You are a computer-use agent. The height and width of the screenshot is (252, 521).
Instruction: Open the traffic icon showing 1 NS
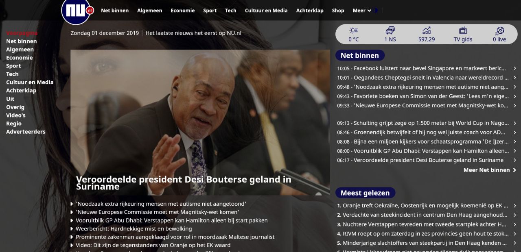390,35
